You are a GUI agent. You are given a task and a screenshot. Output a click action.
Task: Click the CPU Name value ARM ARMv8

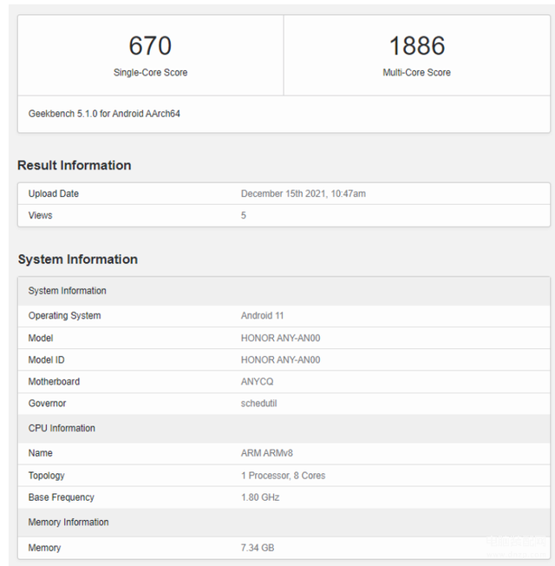[267, 453]
